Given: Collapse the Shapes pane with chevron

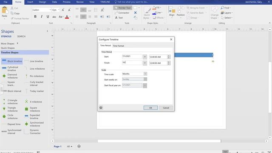Looking at the screenshot, I should coord(47,31).
